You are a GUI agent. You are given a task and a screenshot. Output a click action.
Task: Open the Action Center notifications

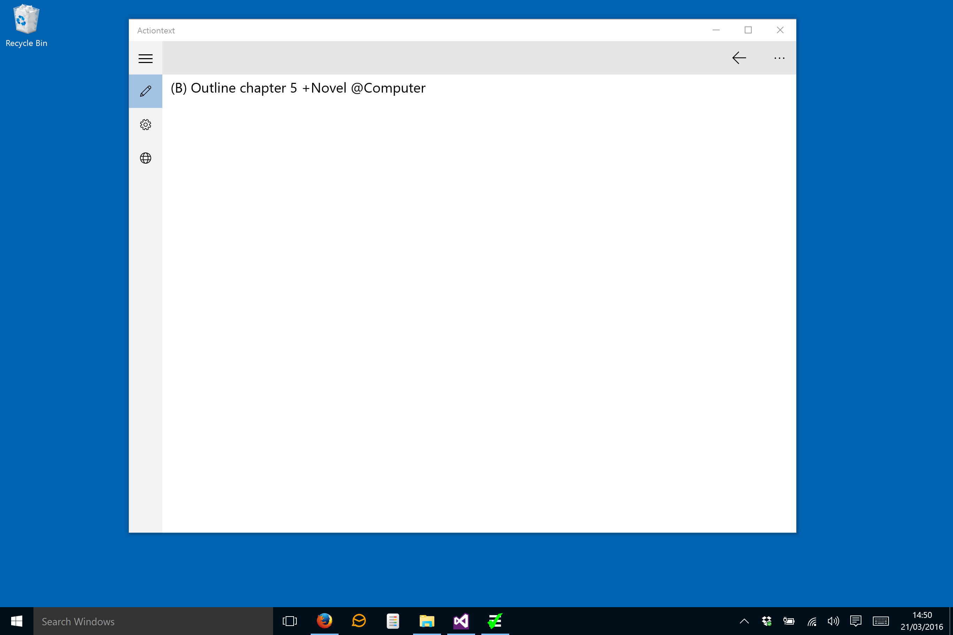(855, 621)
